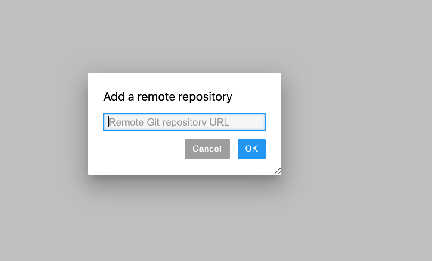Confirm with the blue OK button
This screenshot has width=432, height=261.
tap(252, 149)
